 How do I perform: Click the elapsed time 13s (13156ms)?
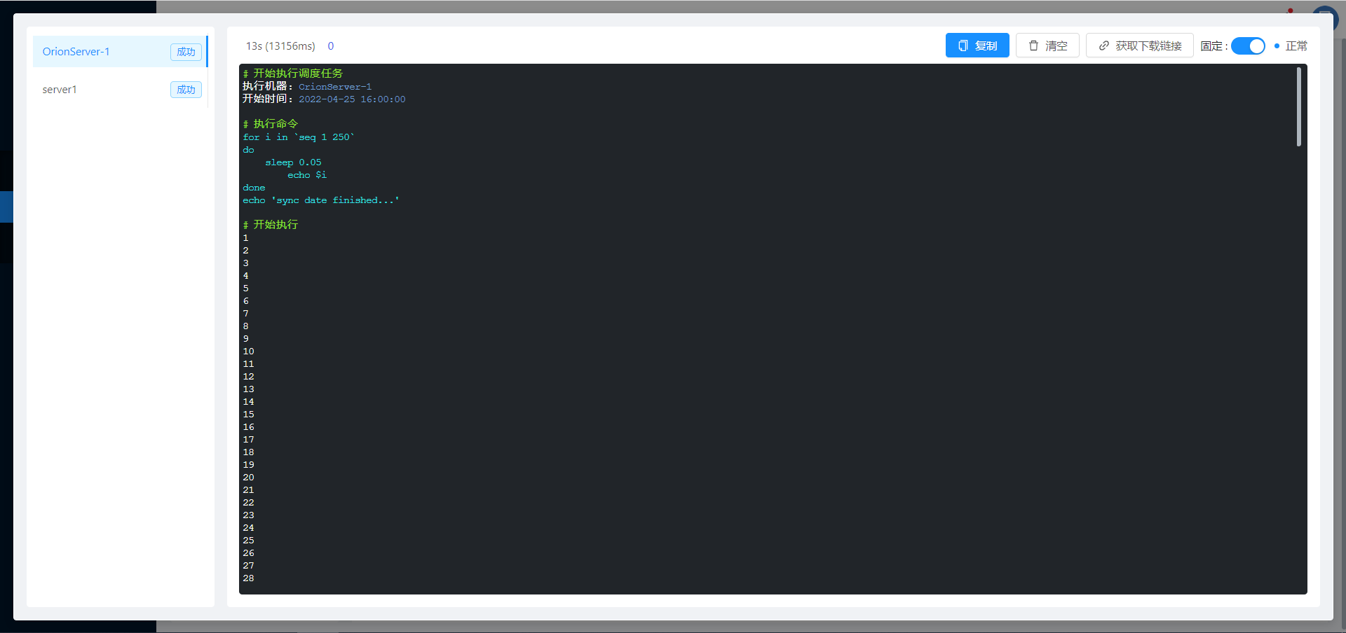[280, 46]
